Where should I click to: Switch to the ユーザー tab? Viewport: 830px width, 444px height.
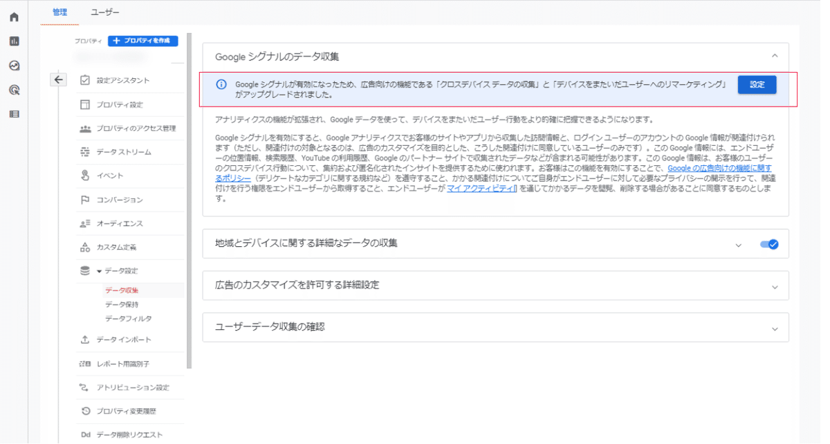tap(105, 12)
